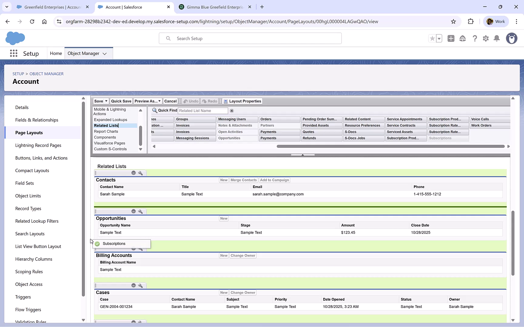Clear Quick Find with the X icon
The image size is (524, 327).
(231, 111)
